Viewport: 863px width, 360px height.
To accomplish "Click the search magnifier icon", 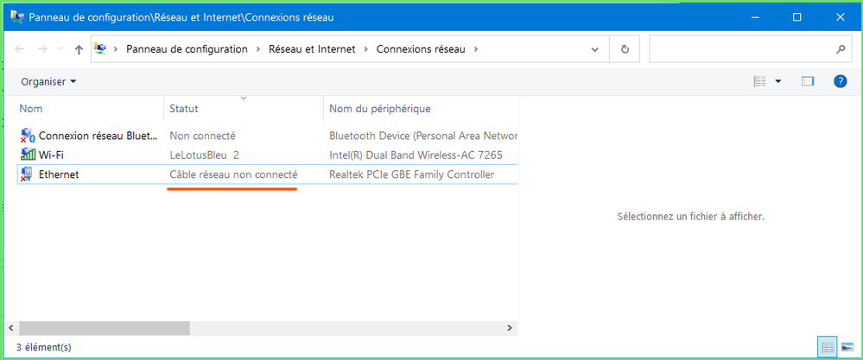I will 841,49.
